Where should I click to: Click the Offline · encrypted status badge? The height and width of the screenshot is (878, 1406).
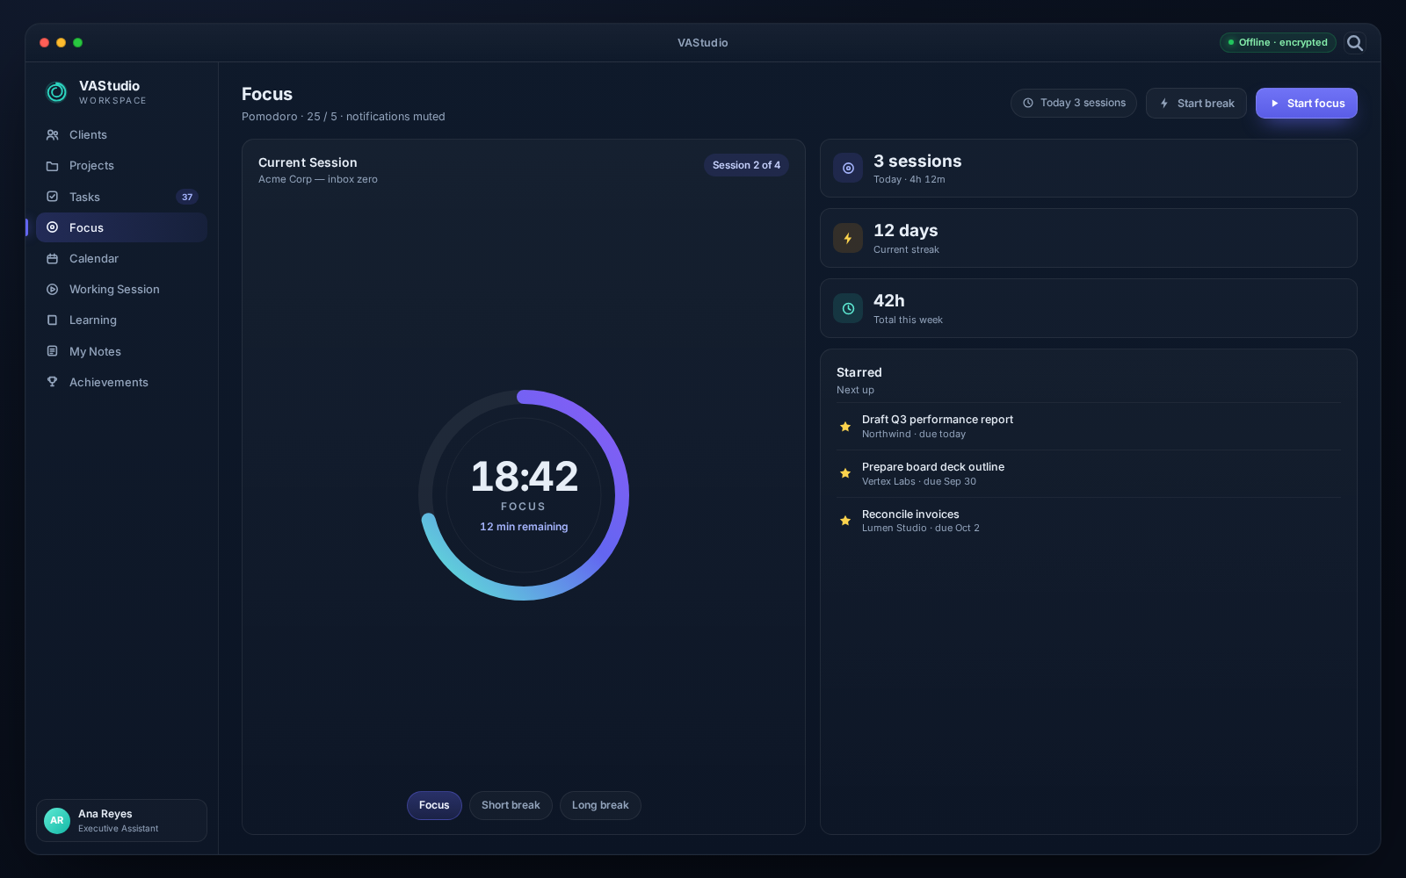tap(1278, 42)
